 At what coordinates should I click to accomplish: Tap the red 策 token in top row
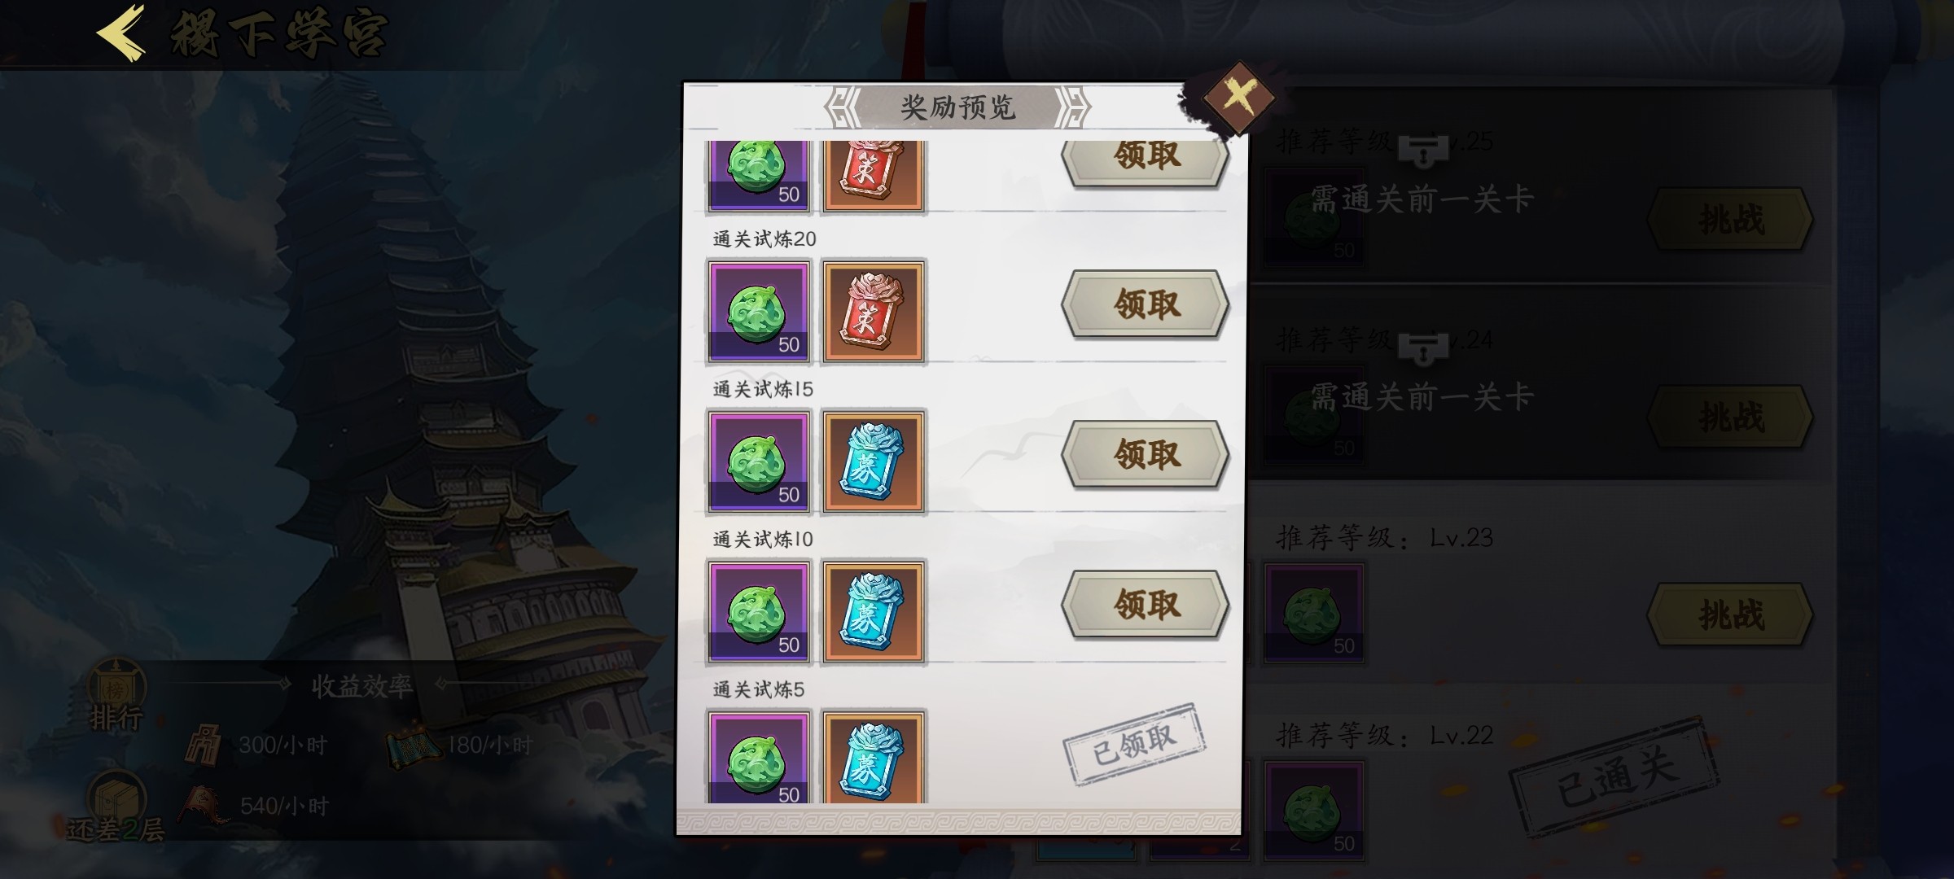[x=873, y=177]
